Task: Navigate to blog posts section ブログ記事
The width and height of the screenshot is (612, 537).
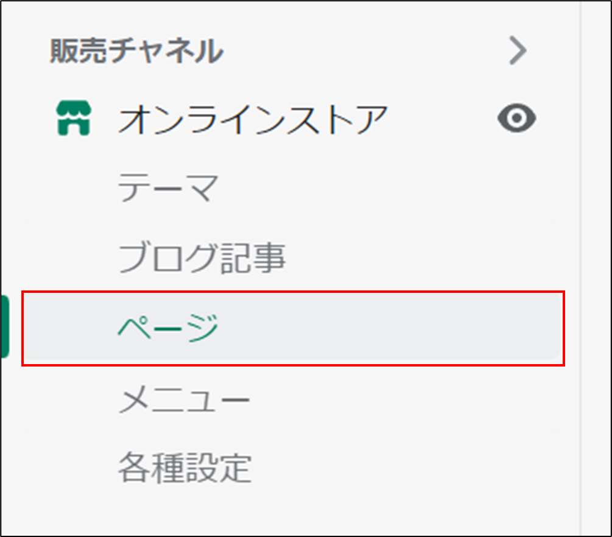Action: click(x=202, y=258)
